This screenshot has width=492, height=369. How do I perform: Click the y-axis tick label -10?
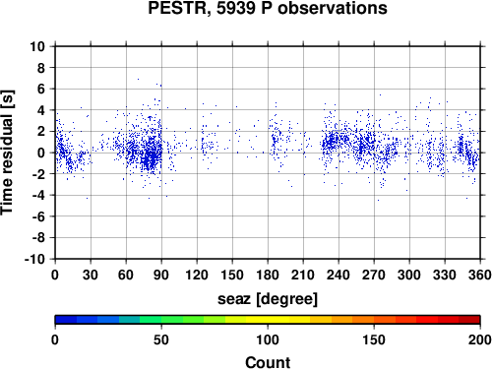[x=34, y=259]
